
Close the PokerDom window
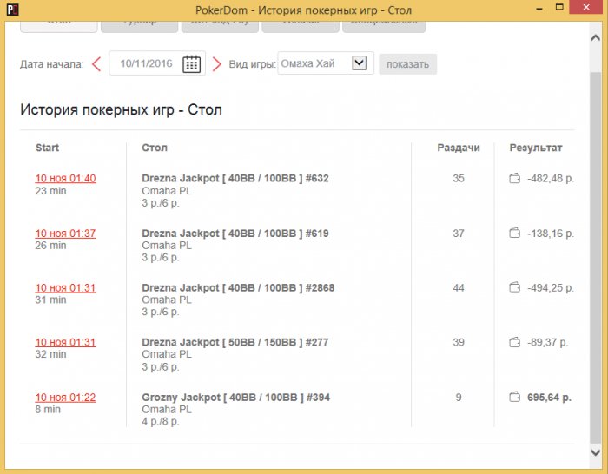click(586, 7)
